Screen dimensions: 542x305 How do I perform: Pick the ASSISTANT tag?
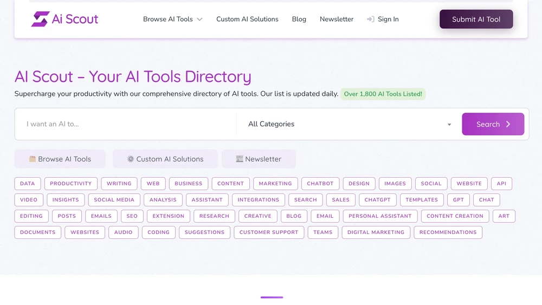coord(207,200)
